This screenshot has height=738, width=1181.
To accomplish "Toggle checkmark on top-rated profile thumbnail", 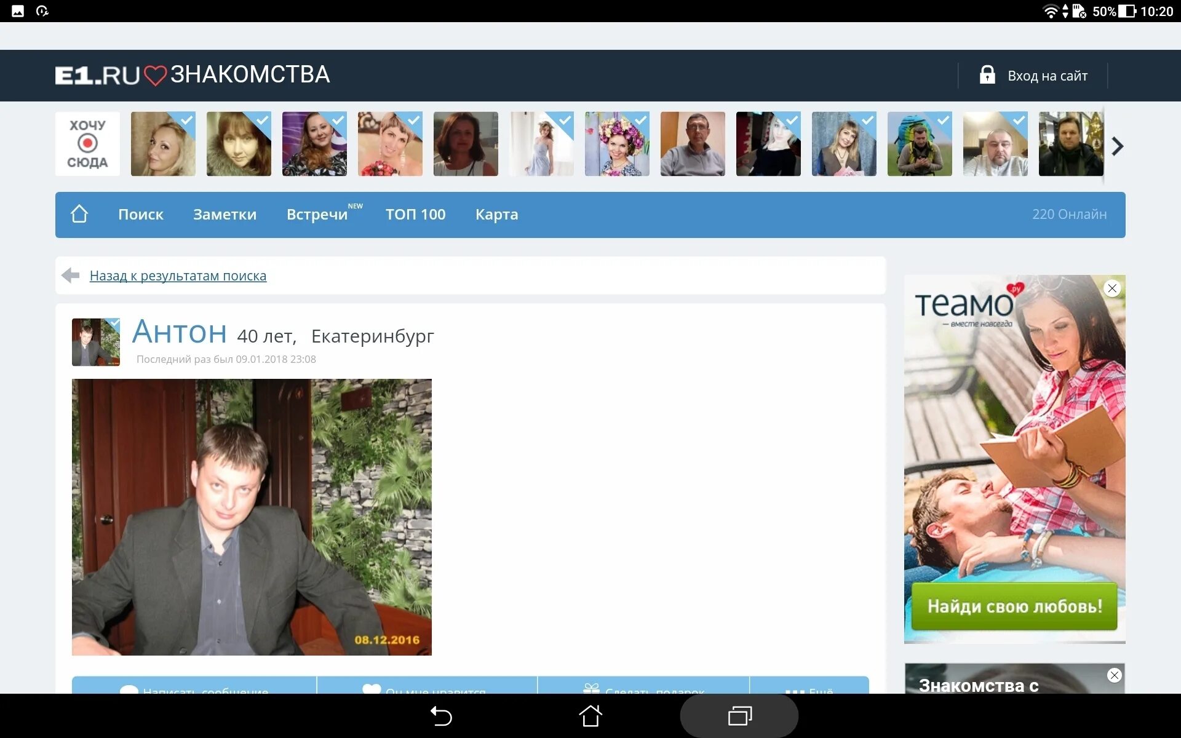I will click(188, 121).
